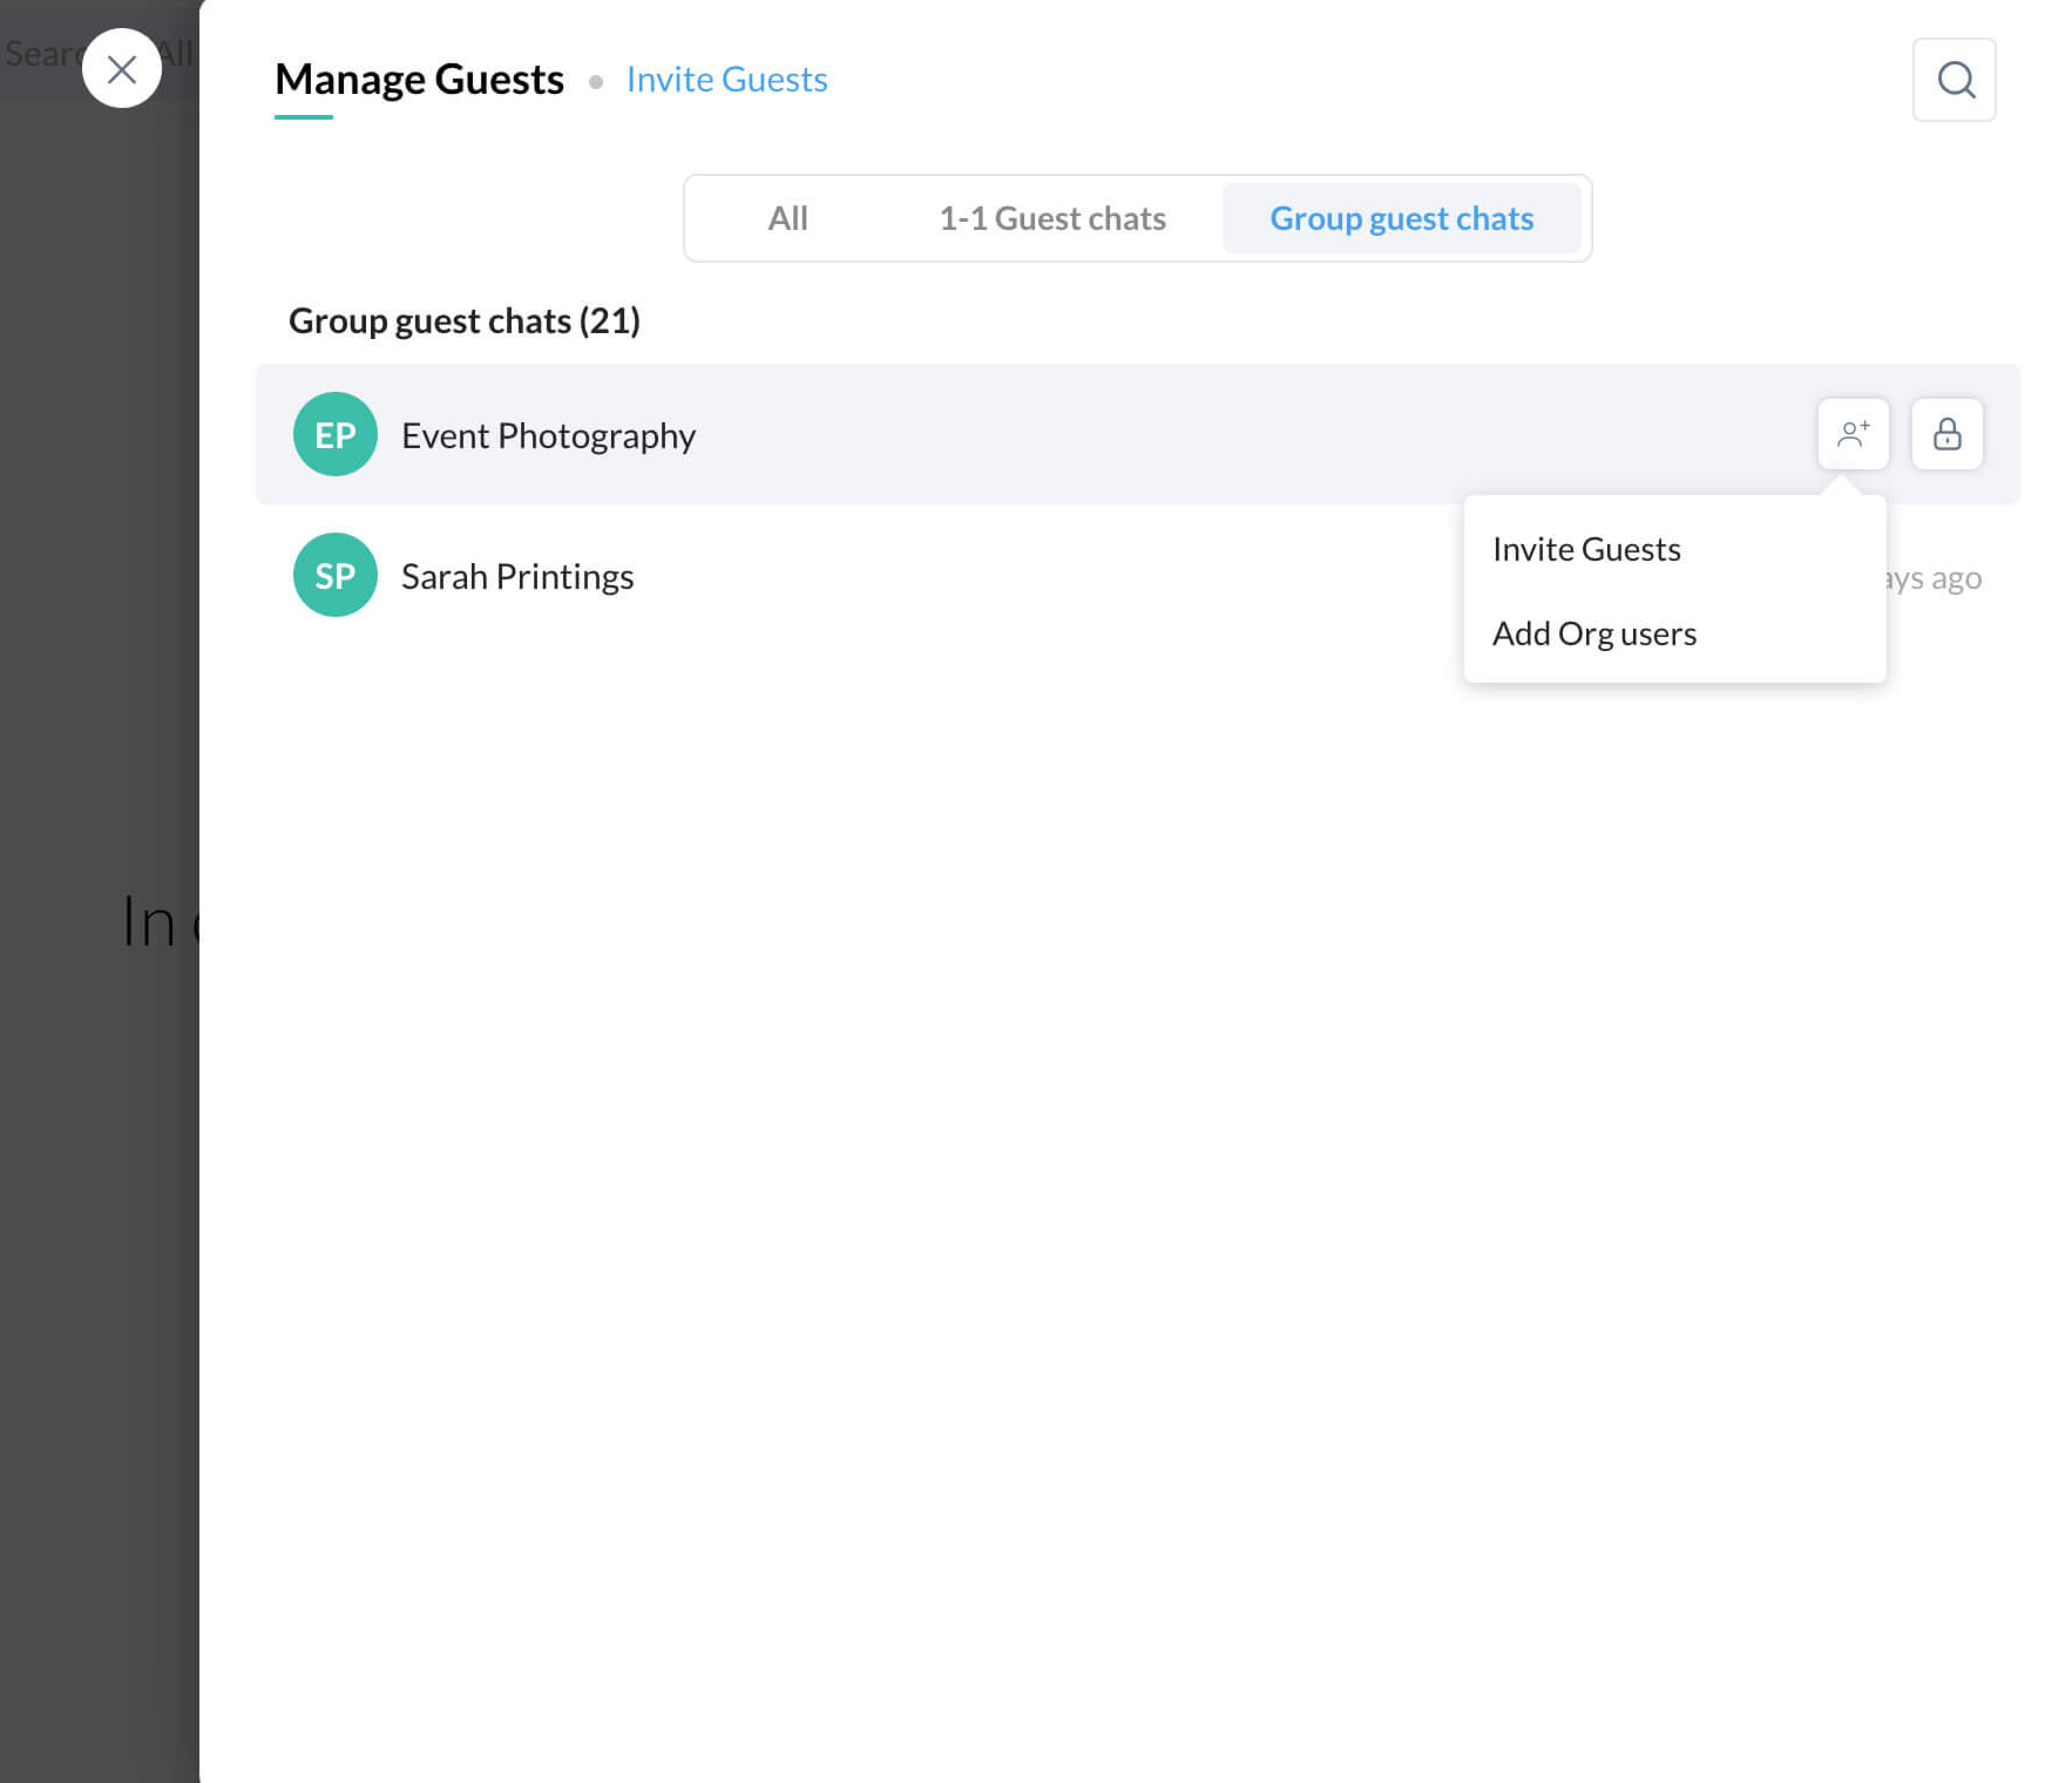Choose Invite Guests from popup menu
2072x1783 pixels.
coord(1585,549)
